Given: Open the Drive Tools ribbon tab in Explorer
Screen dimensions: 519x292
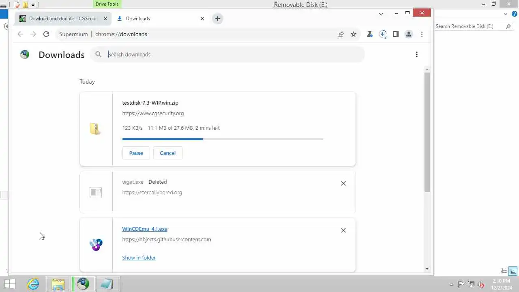Looking at the screenshot, I should pos(107,4).
